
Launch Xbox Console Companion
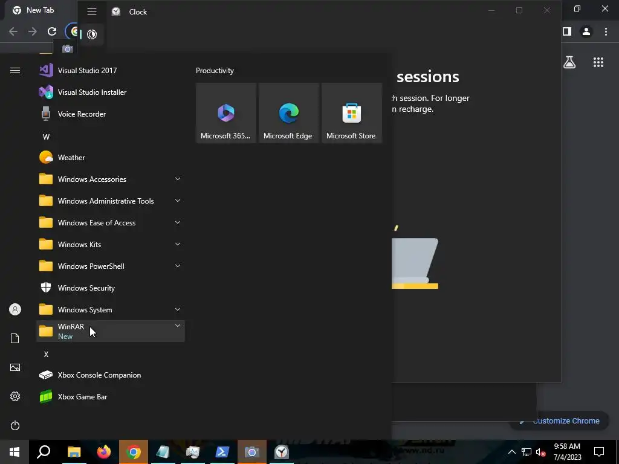(111, 375)
